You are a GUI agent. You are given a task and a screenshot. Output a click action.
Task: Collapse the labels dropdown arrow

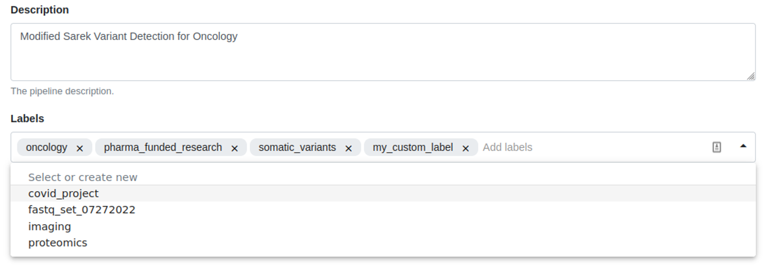(x=743, y=146)
